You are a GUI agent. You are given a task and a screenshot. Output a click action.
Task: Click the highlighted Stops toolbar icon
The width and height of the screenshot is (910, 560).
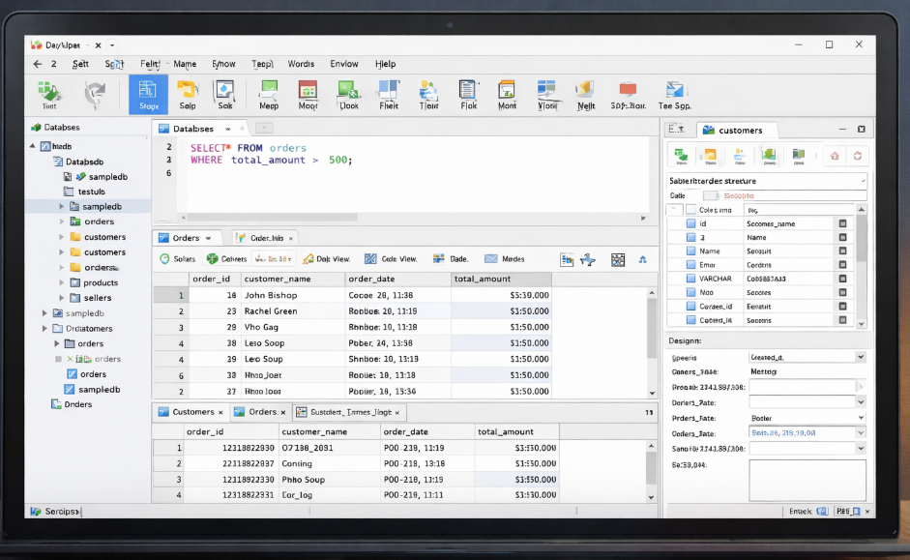tap(148, 95)
